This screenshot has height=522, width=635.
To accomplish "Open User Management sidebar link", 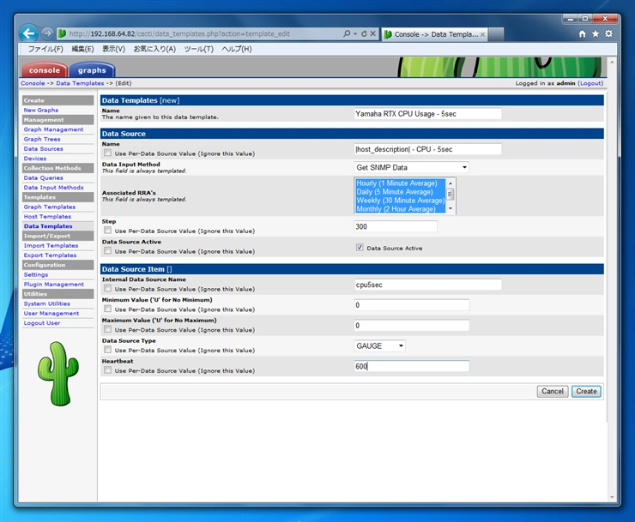I will tap(51, 313).
